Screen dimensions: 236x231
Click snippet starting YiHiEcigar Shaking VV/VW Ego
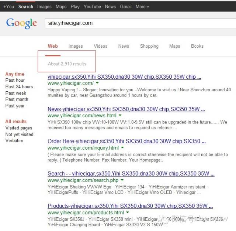tap(128, 190)
